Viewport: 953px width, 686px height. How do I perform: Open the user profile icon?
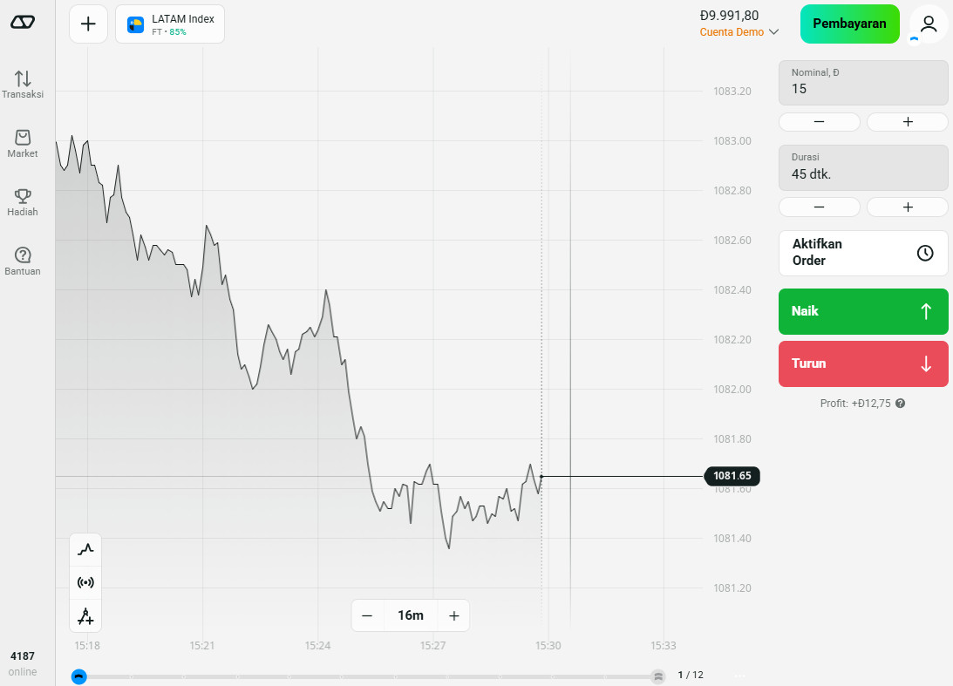tap(929, 24)
